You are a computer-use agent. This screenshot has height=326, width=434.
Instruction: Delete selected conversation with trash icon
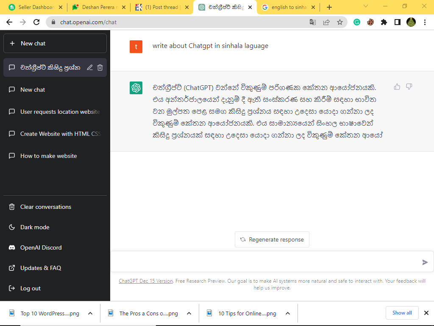[x=100, y=67]
